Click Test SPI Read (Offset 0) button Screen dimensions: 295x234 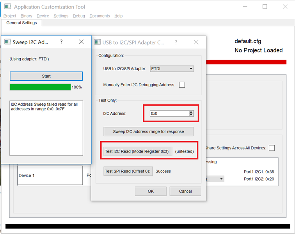pyautogui.click(x=128, y=171)
